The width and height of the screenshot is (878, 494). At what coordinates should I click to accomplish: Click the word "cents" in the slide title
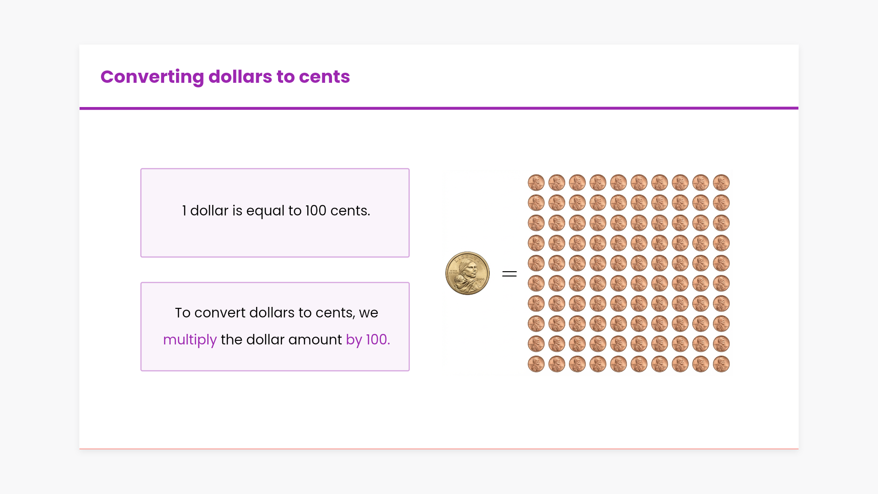pos(324,77)
